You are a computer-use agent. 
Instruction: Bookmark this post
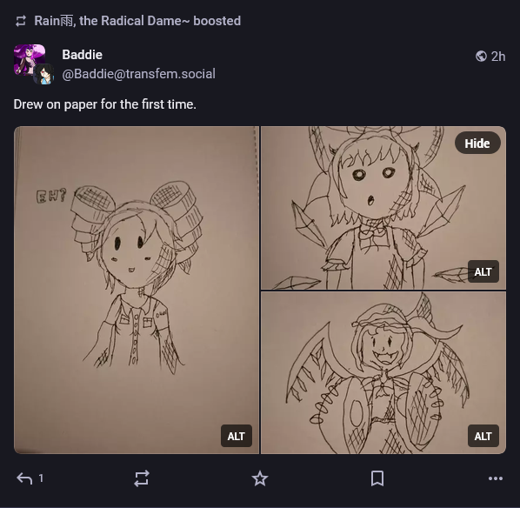pyautogui.click(x=377, y=478)
